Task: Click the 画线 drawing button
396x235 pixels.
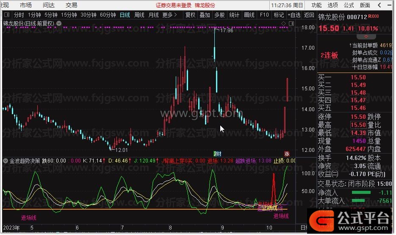Action: point(249,15)
